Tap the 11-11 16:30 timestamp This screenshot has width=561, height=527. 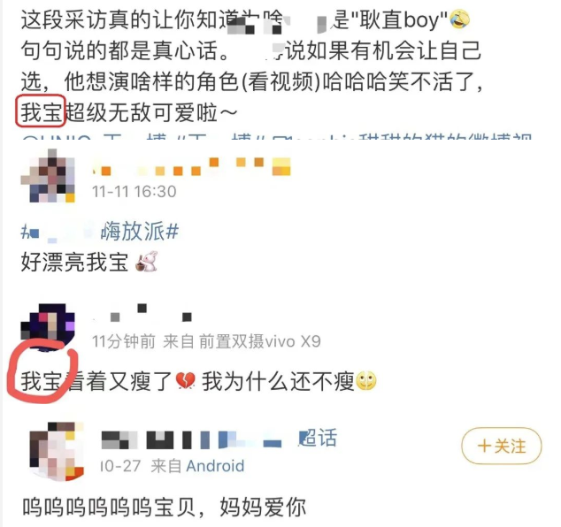(x=134, y=192)
